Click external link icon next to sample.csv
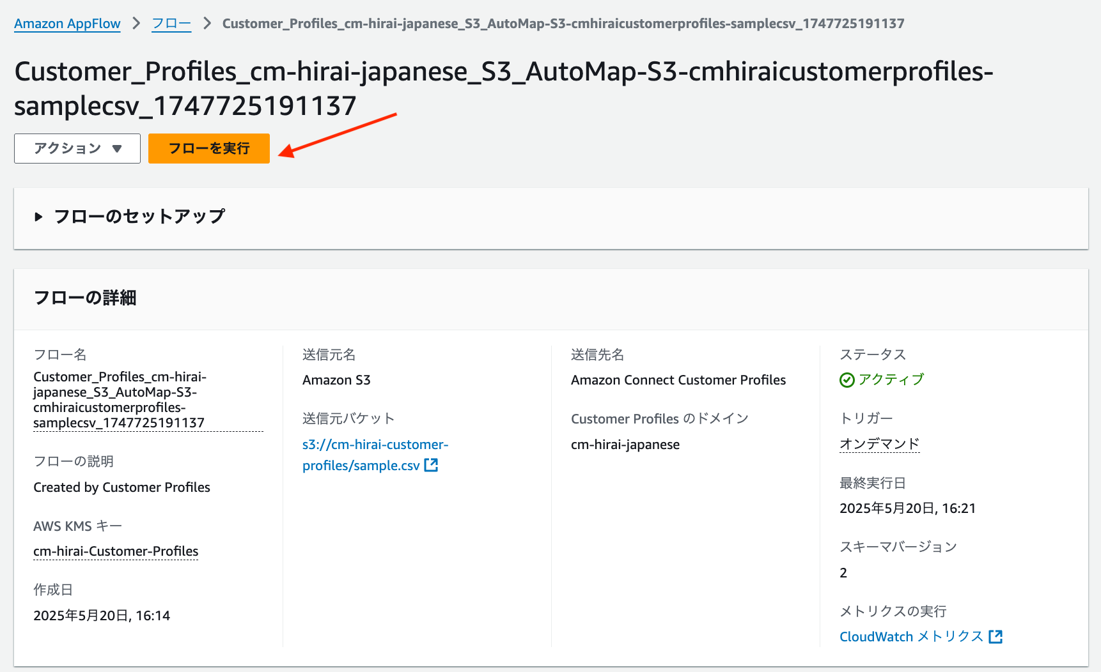Screen dimensions: 1101x672 tap(432, 465)
